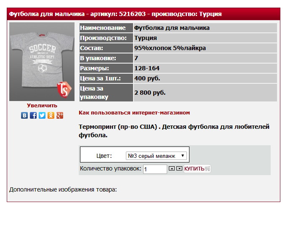Click the 128-164 sizes value
Viewport: 301px width, 237px height.
[x=205, y=68]
